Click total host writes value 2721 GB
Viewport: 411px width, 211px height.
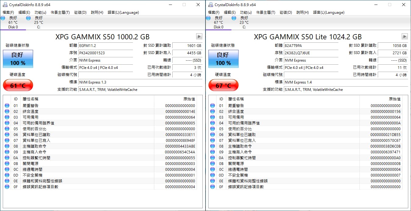[393, 53]
